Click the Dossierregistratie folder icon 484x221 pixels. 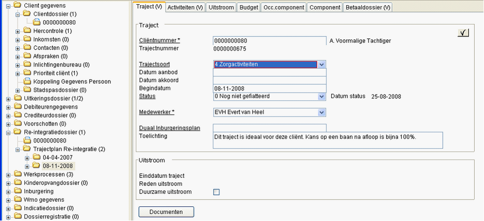[18, 216]
